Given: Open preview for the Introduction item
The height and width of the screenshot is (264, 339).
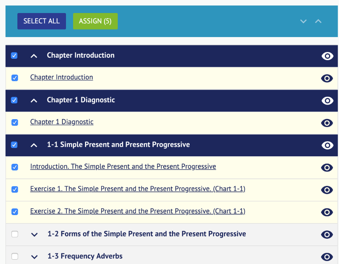Looking at the screenshot, I should (327, 167).
